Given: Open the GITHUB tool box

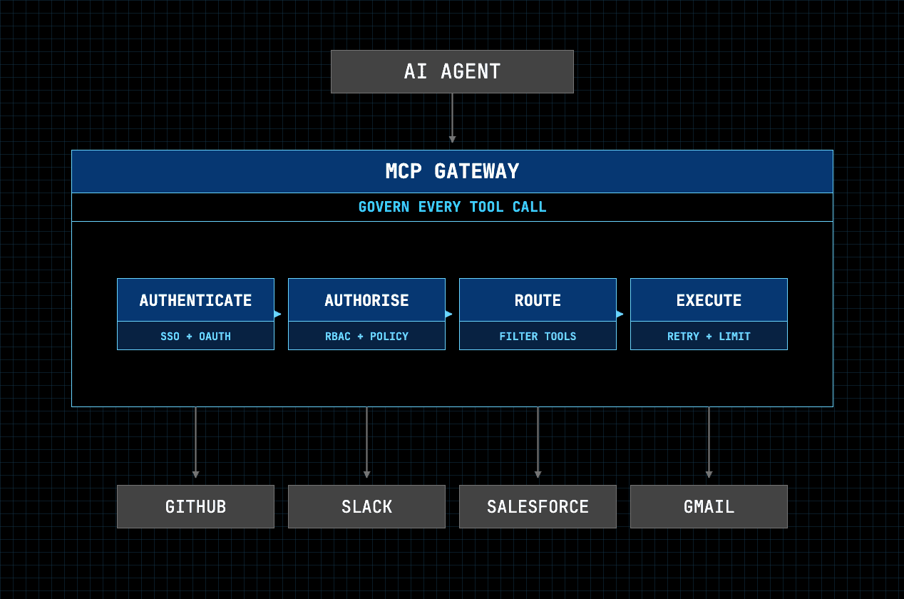Looking at the screenshot, I should point(195,506).
